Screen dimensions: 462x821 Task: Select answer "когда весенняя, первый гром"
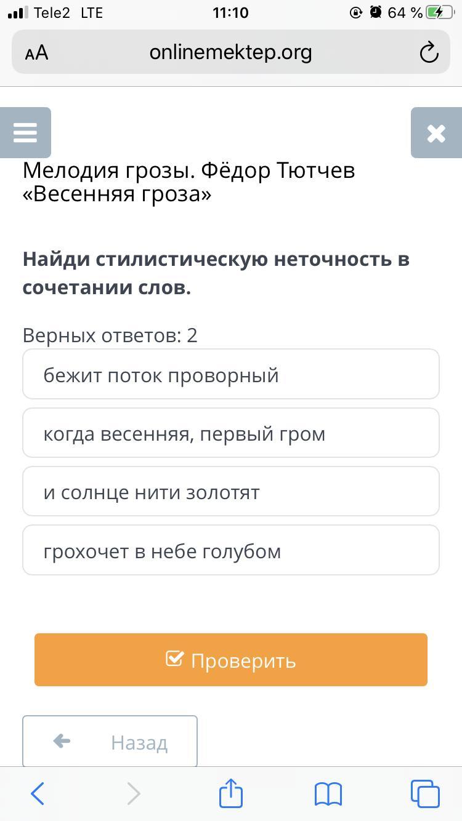(231, 433)
